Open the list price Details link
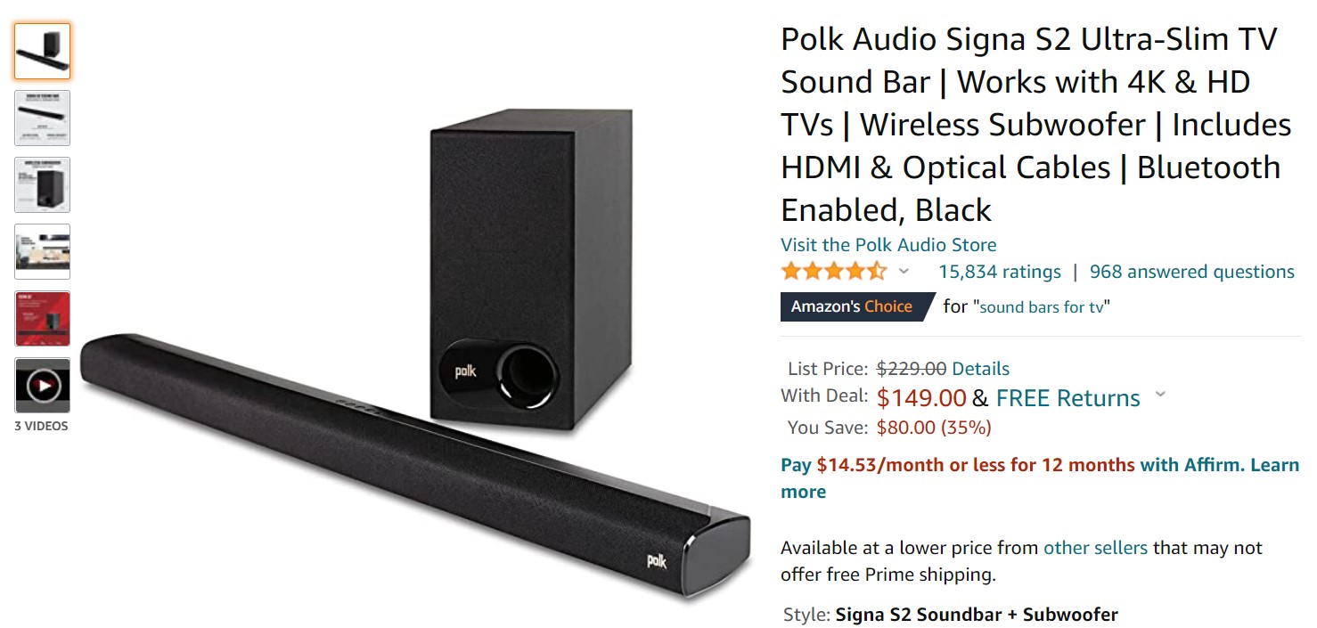 coord(981,369)
